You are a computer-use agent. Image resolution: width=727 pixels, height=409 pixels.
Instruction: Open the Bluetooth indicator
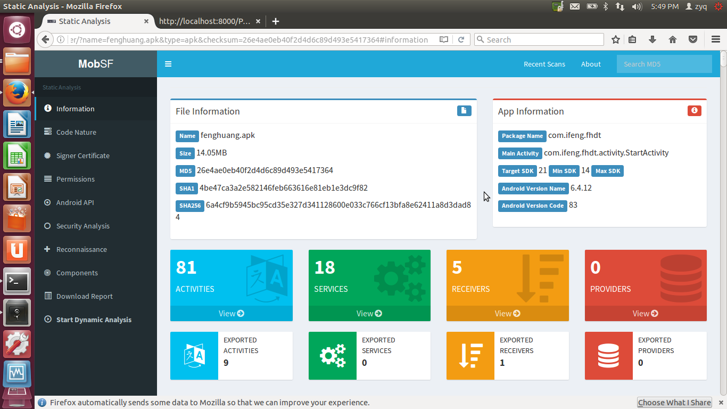605,6
